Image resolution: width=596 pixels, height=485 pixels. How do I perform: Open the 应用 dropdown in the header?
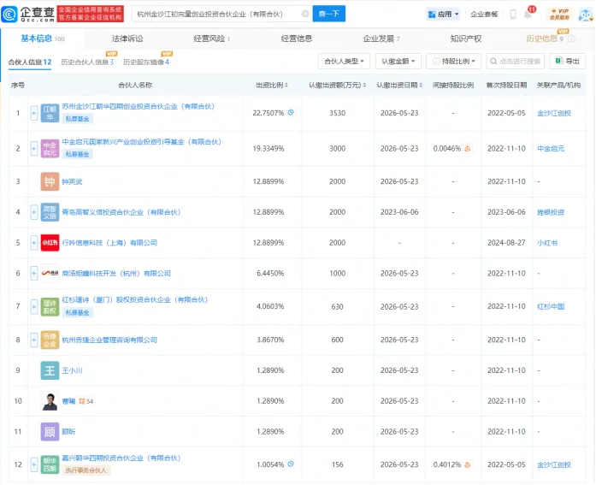(x=442, y=15)
